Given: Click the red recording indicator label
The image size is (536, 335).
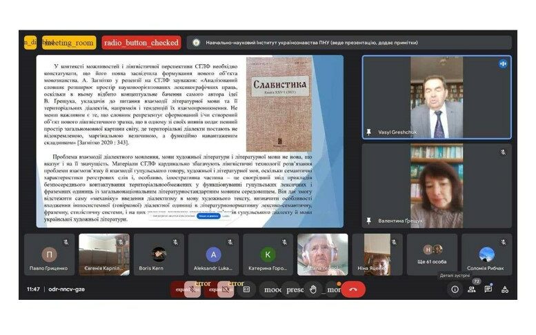Looking at the screenshot, I should coord(141,43).
